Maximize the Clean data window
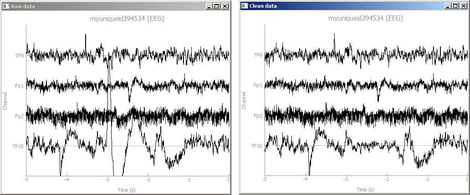This screenshot has width=470, height=195. tap(455, 6)
